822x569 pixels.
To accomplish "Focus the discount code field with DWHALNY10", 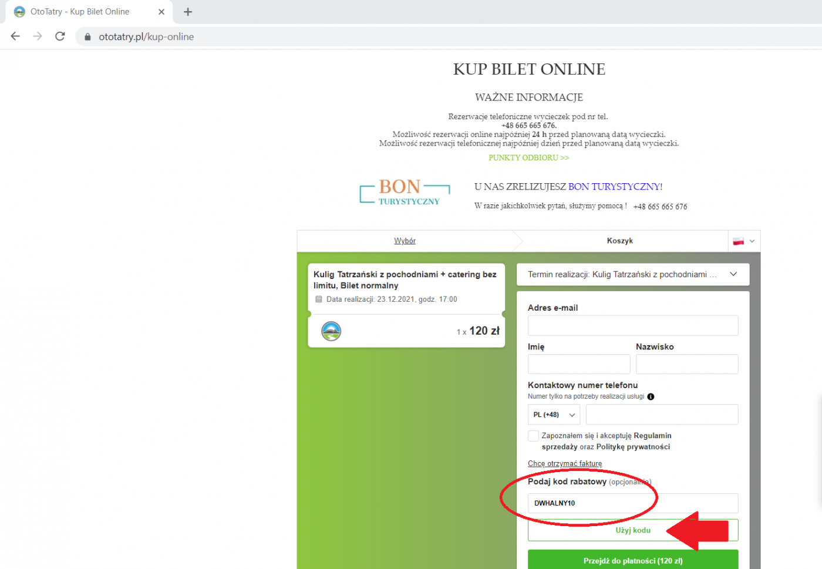I will tap(632, 503).
